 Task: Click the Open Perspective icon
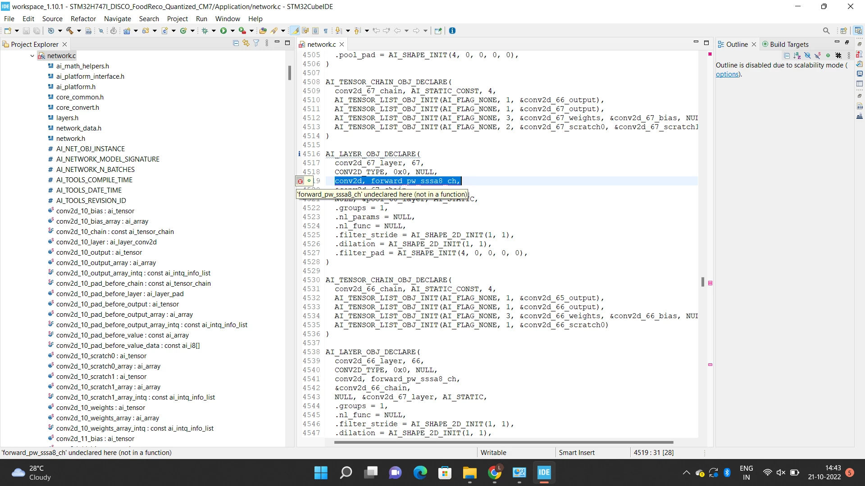(x=844, y=31)
